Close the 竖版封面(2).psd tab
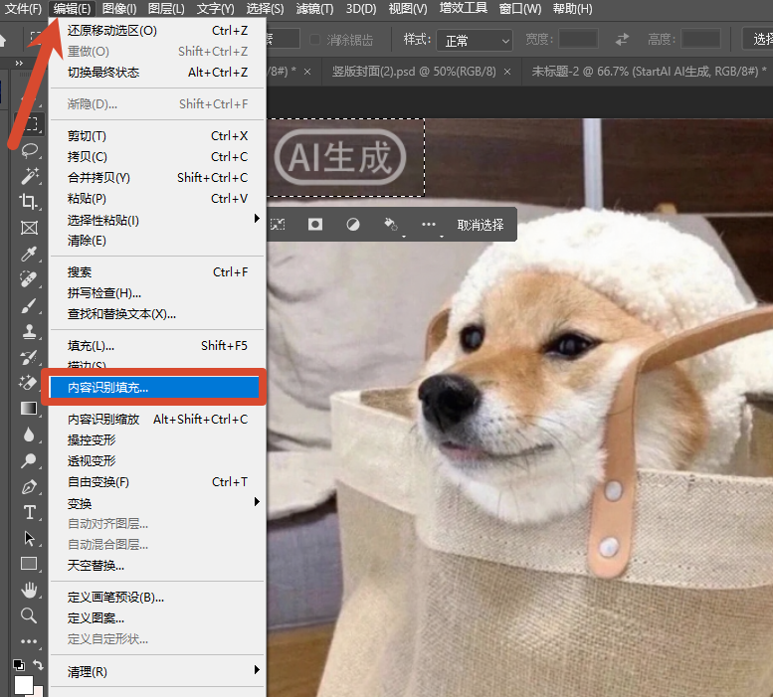This screenshot has height=697, width=773. pos(507,72)
